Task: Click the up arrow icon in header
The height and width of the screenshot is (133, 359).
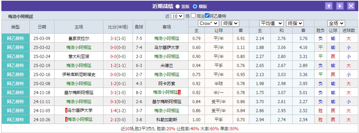Action: click(329, 6)
